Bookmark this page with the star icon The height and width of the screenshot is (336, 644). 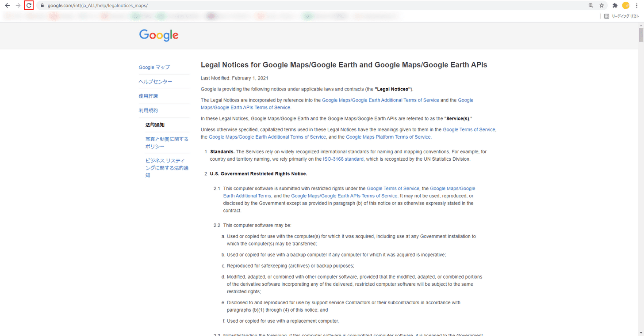(602, 6)
